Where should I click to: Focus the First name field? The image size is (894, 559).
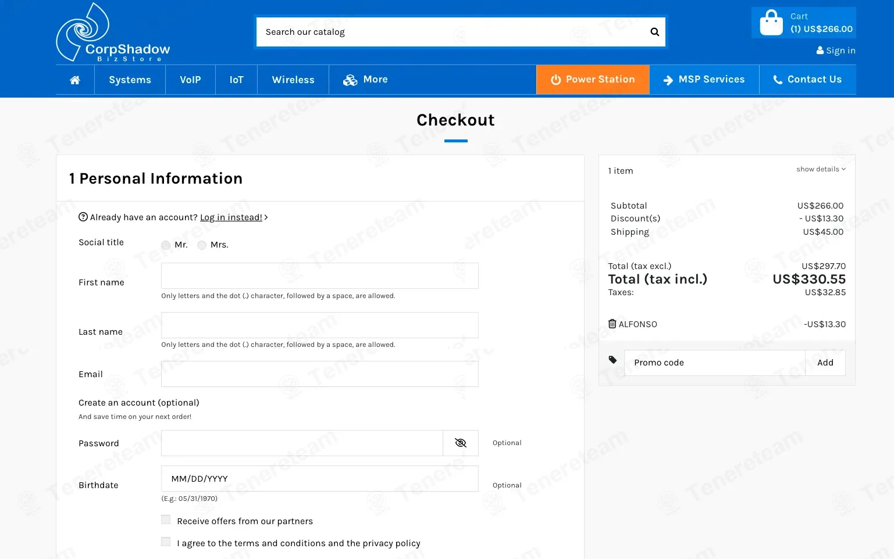pos(320,275)
